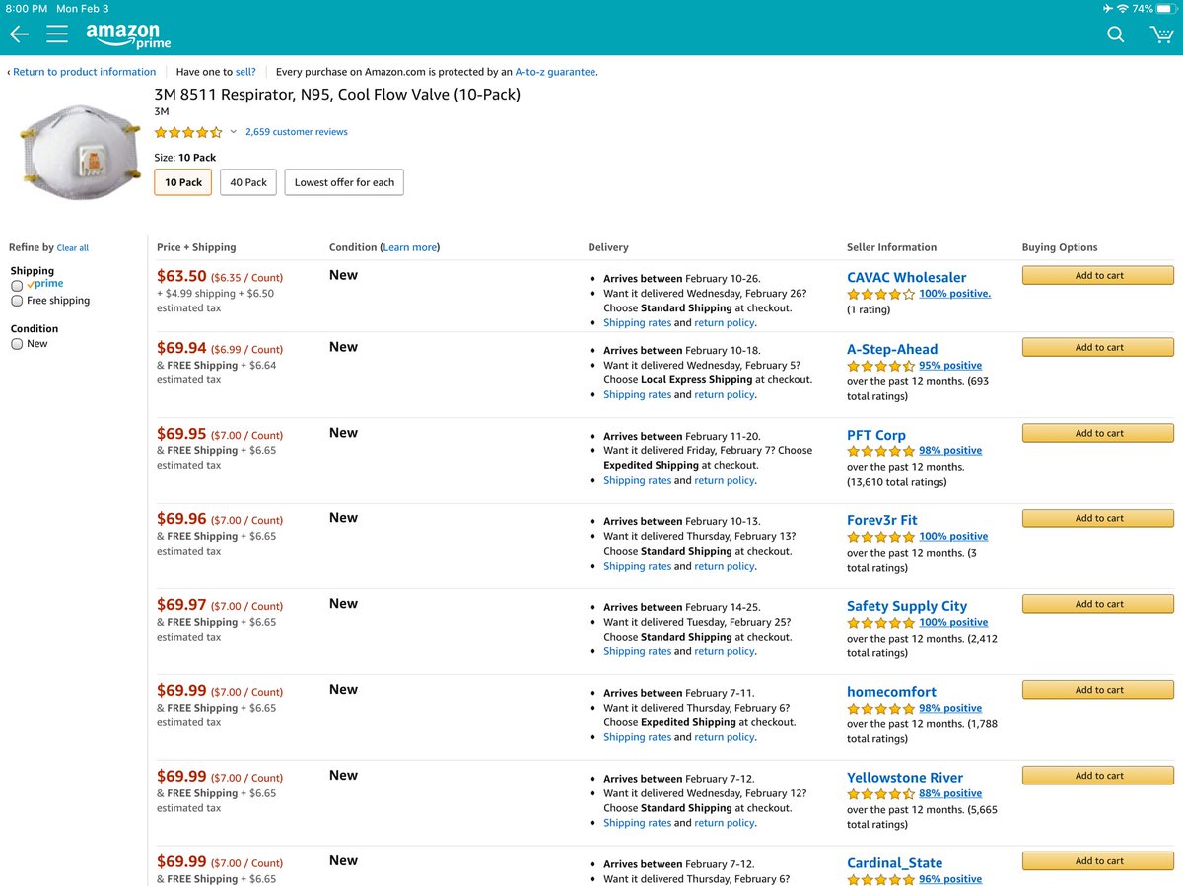Expand the rating breakdown chevron
Viewport: 1183px width, 886px height.
tap(234, 132)
